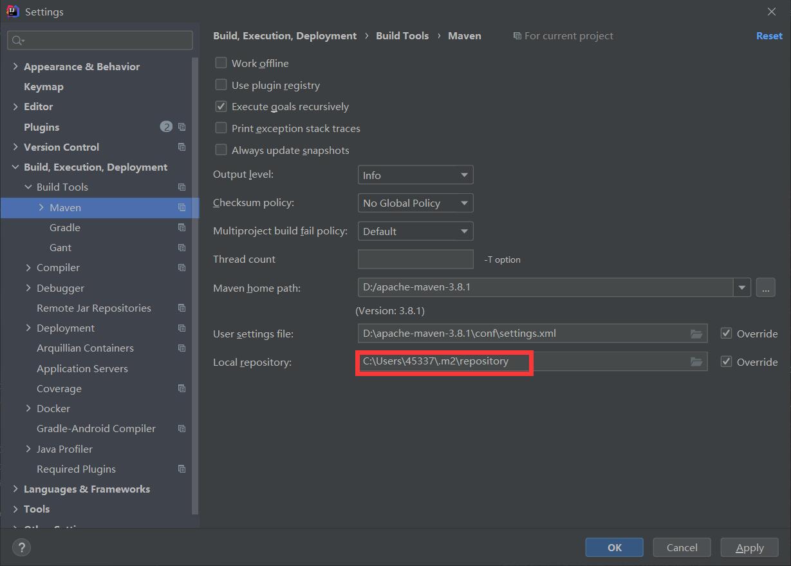Screen dimensions: 791x566
Task: Select Application Servers settings page
Action: 82,368
